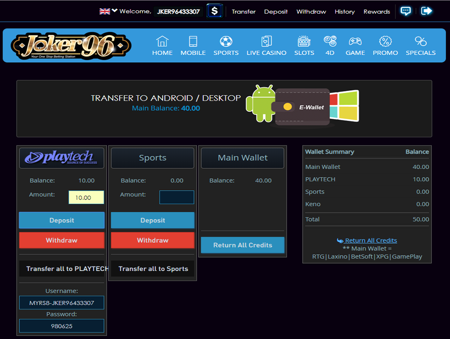Screen dimensions: 450x339
Task: Open LIVE CASINO cards icon
Action: [x=266, y=42]
